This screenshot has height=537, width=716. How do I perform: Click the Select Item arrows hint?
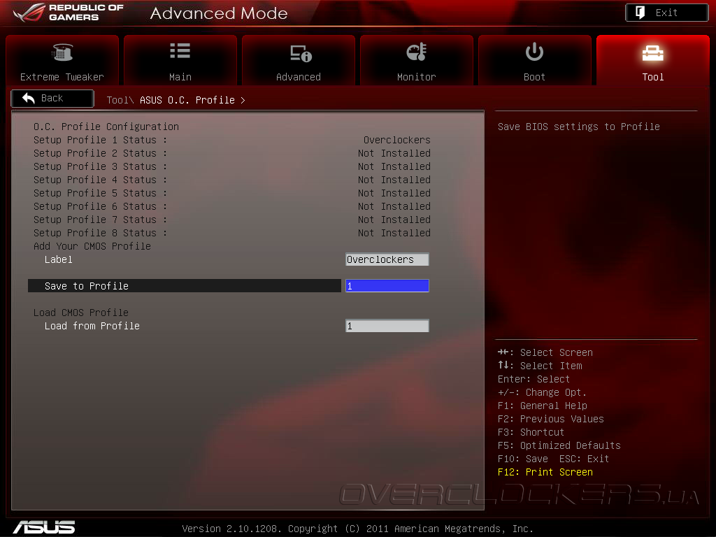[540, 365]
